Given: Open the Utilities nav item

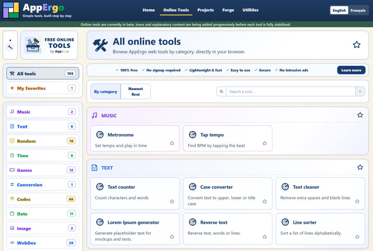Looking at the screenshot, I should [x=250, y=10].
